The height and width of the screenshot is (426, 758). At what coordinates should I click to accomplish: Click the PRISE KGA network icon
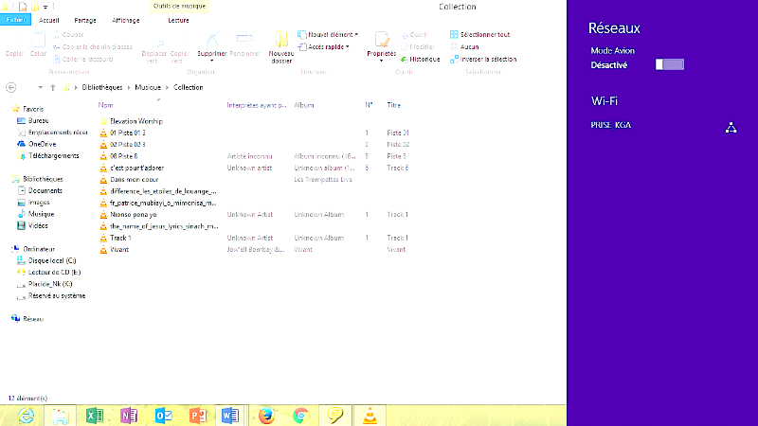coord(731,126)
